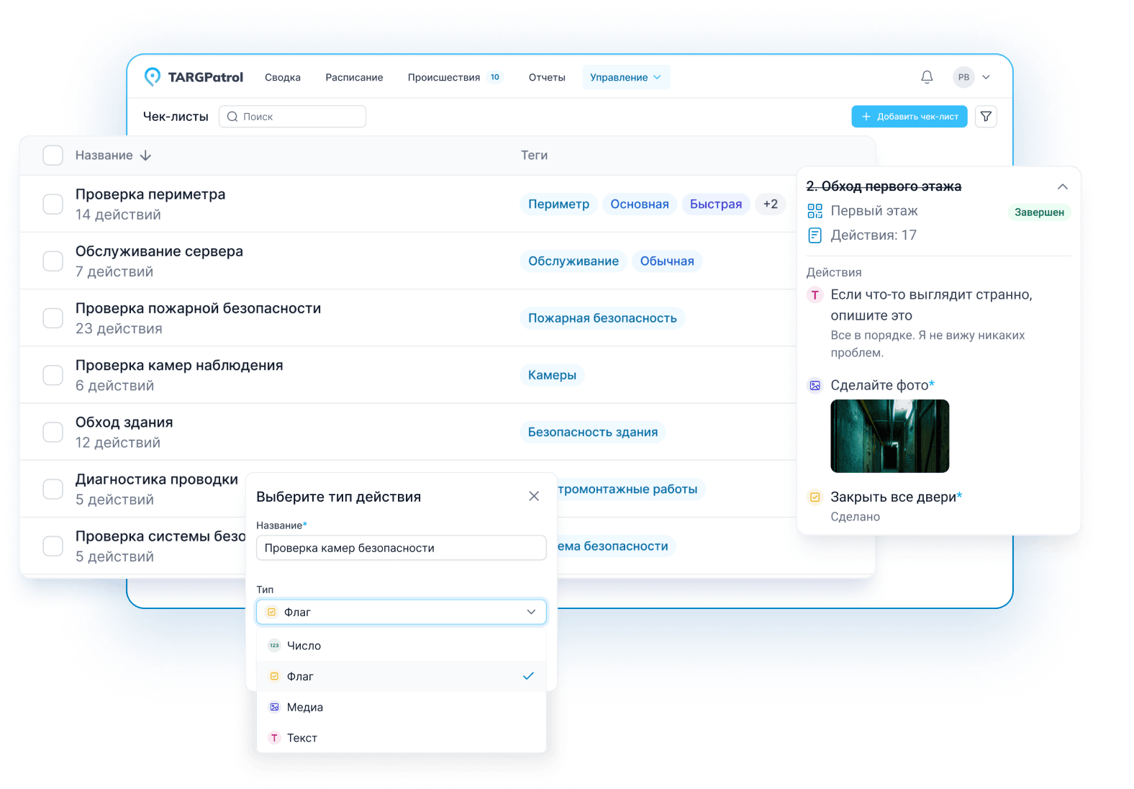Check the Проверка периметра row
The image size is (1134, 789).
tap(53, 204)
